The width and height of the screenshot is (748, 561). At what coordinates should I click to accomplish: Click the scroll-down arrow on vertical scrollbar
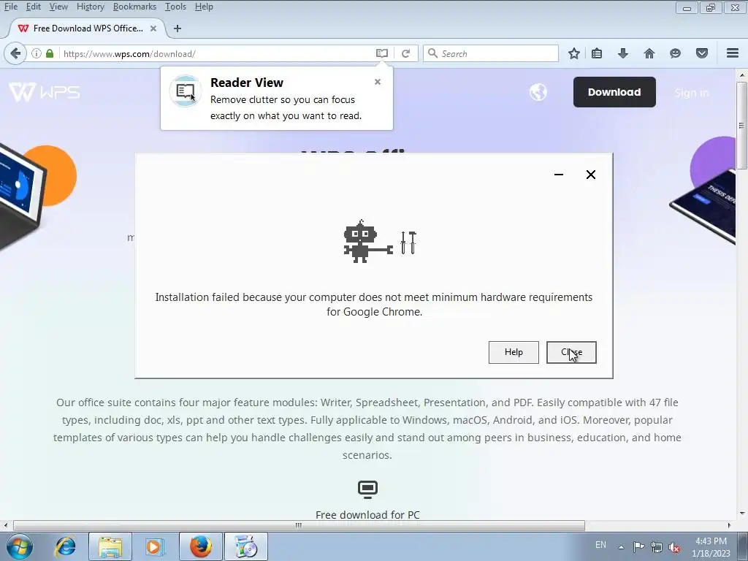point(742,514)
